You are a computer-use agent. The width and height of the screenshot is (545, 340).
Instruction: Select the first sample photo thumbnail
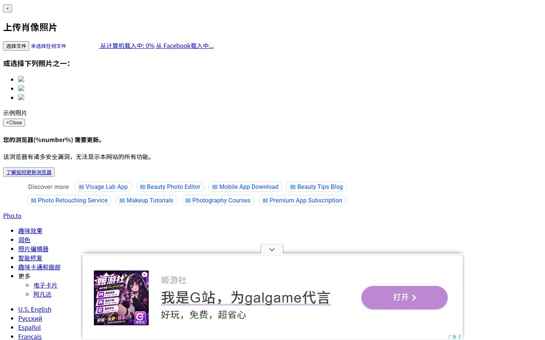click(x=21, y=79)
